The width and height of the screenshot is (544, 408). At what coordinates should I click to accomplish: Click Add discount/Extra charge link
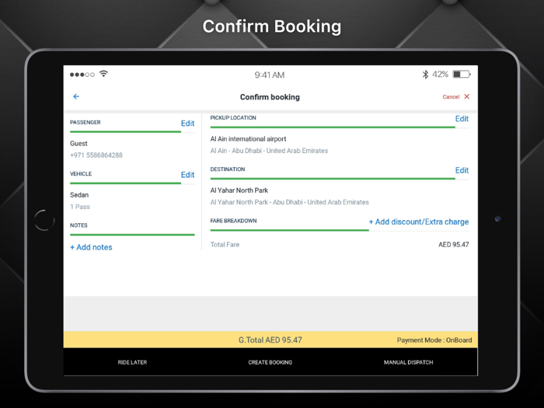pyautogui.click(x=418, y=222)
